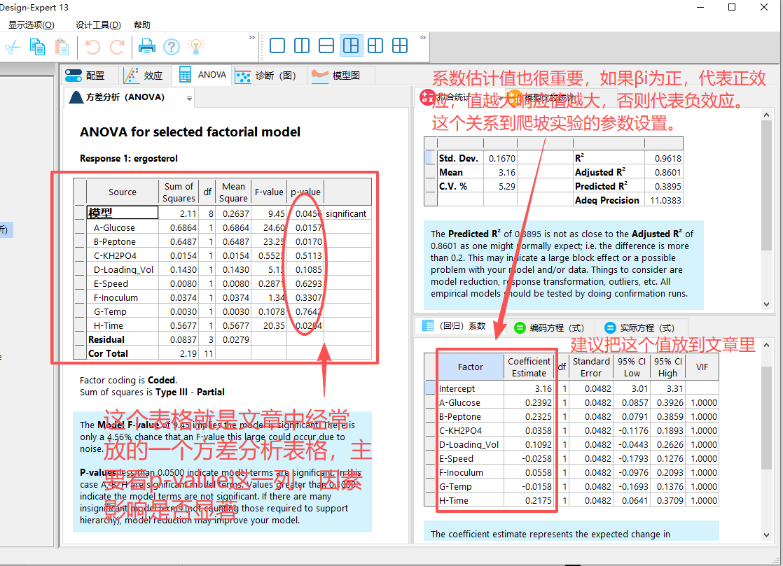Select the four-pane grid layout
The height and width of the screenshot is (566, 783).
tap(400, 46)
